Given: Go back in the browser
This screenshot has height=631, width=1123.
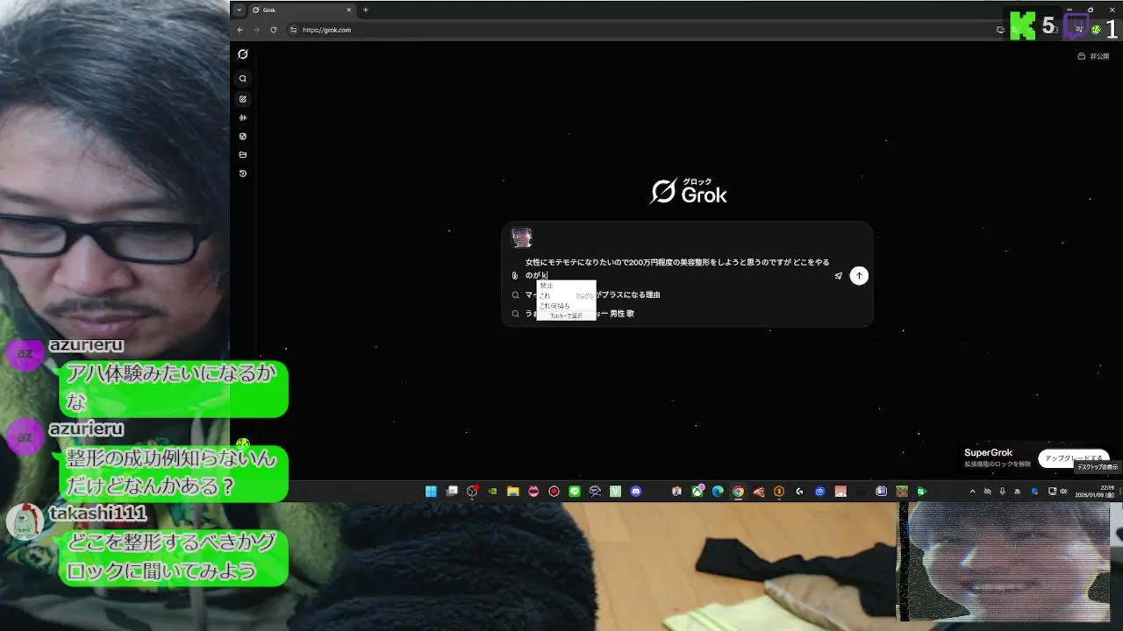Looking at the screenshot, I should click(240, 30).
